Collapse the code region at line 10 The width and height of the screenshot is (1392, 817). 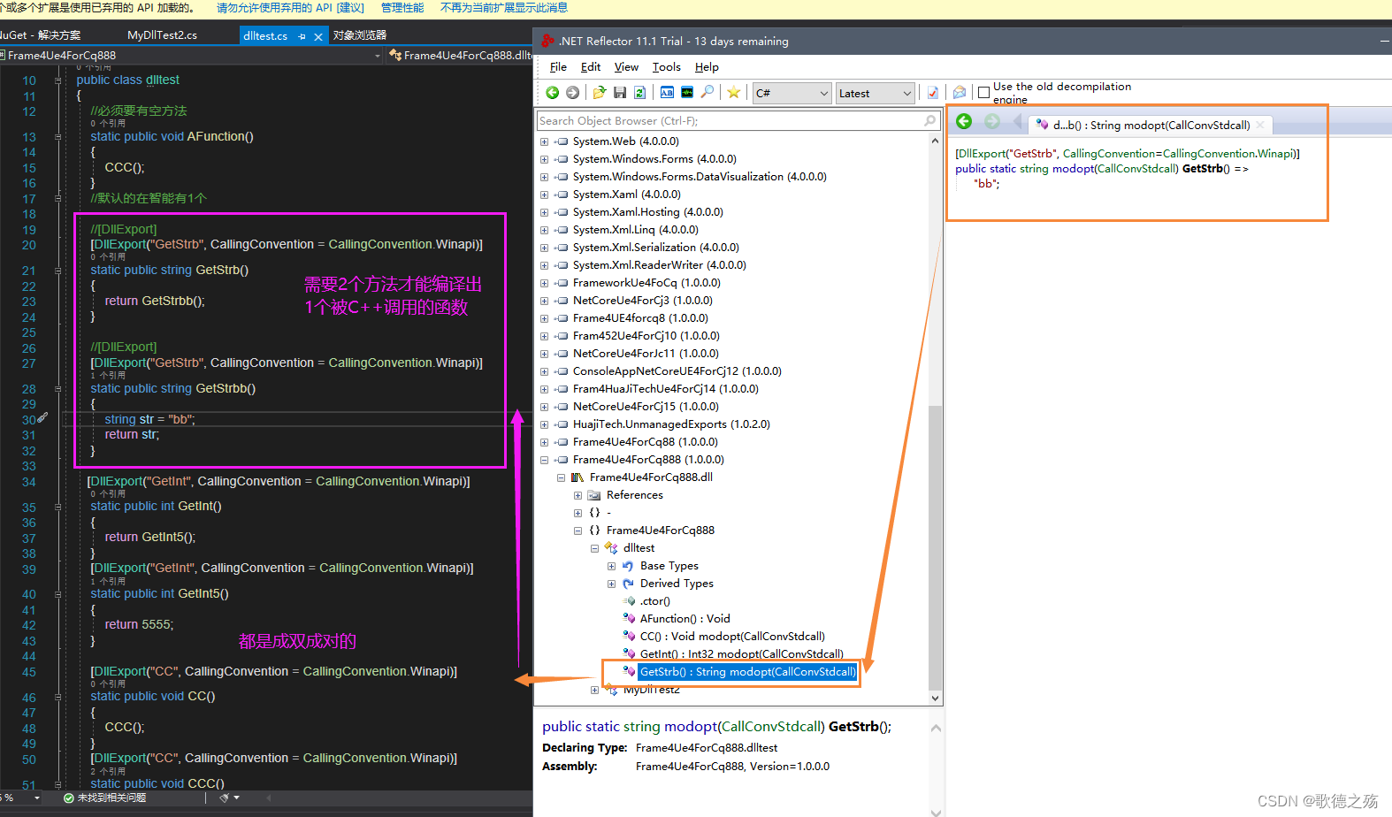[58, 80]
